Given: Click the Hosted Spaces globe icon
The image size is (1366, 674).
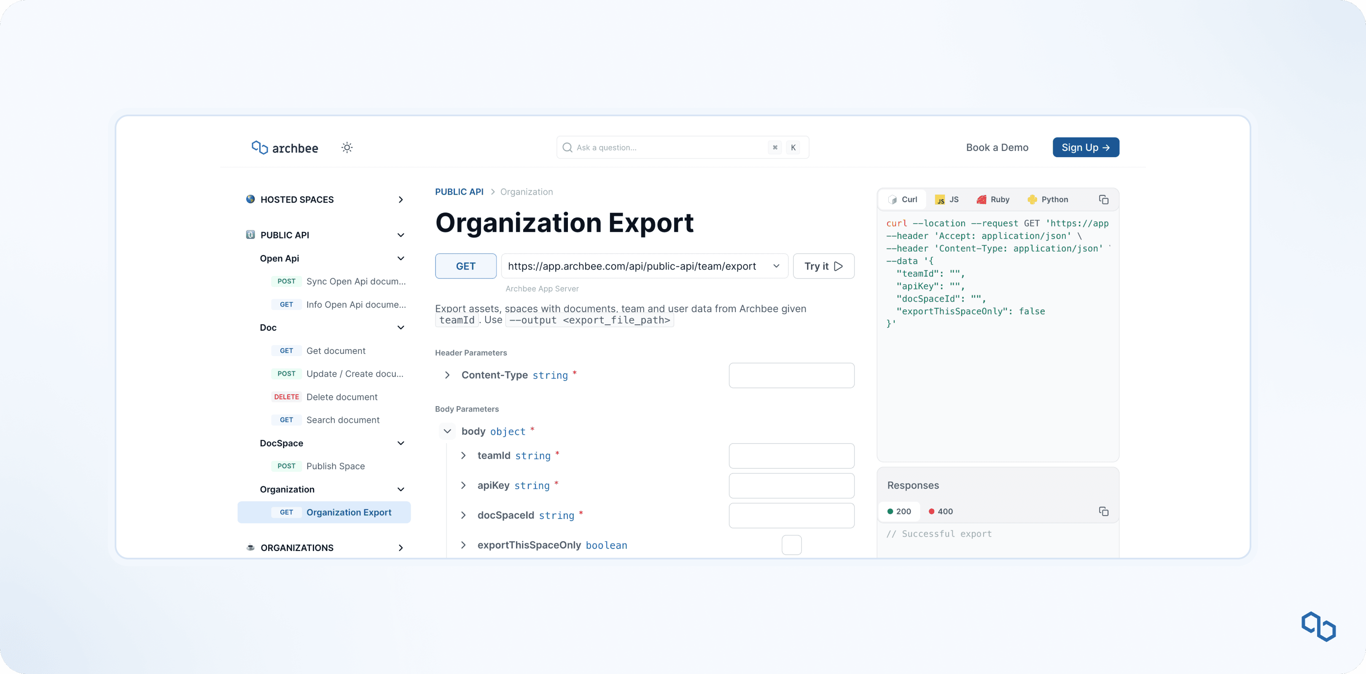Looking at the screenshot, I should tap(250, 199).
